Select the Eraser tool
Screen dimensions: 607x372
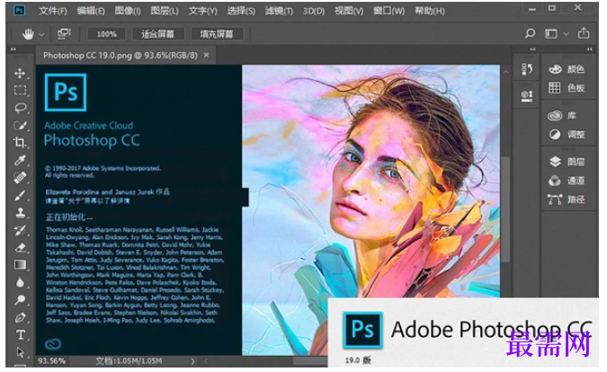pyautogui.click(x=20, y=247)
